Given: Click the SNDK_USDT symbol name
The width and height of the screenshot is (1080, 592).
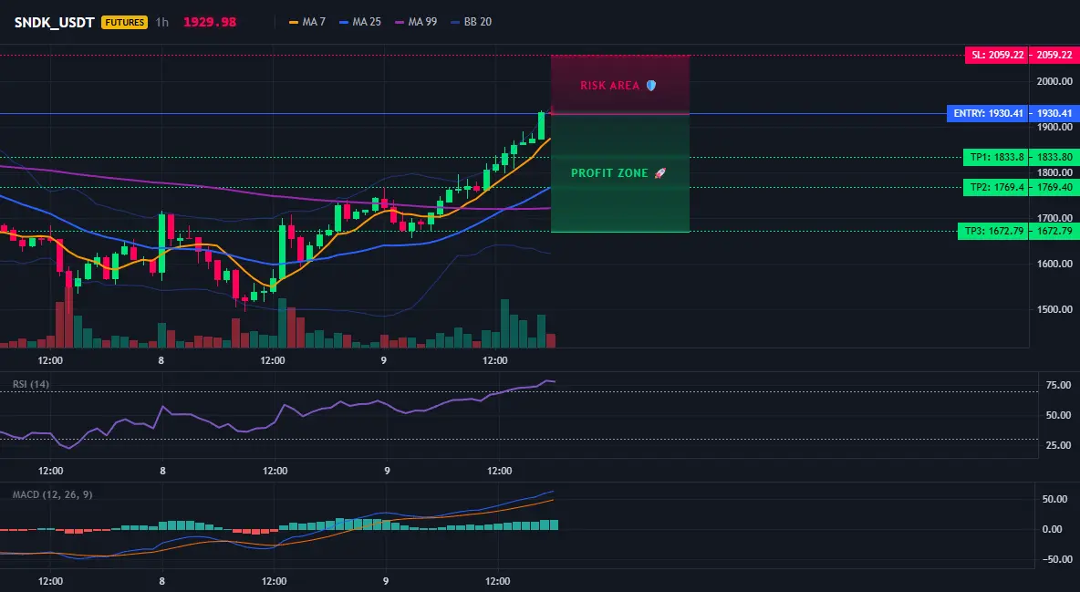Looking at the screenshot, I should 55,22.
